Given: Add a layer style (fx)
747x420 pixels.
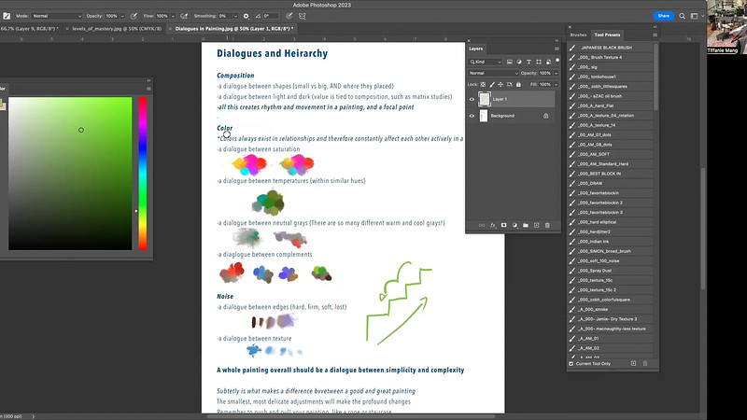Looking at the screenshot, I should click(493, 225).
